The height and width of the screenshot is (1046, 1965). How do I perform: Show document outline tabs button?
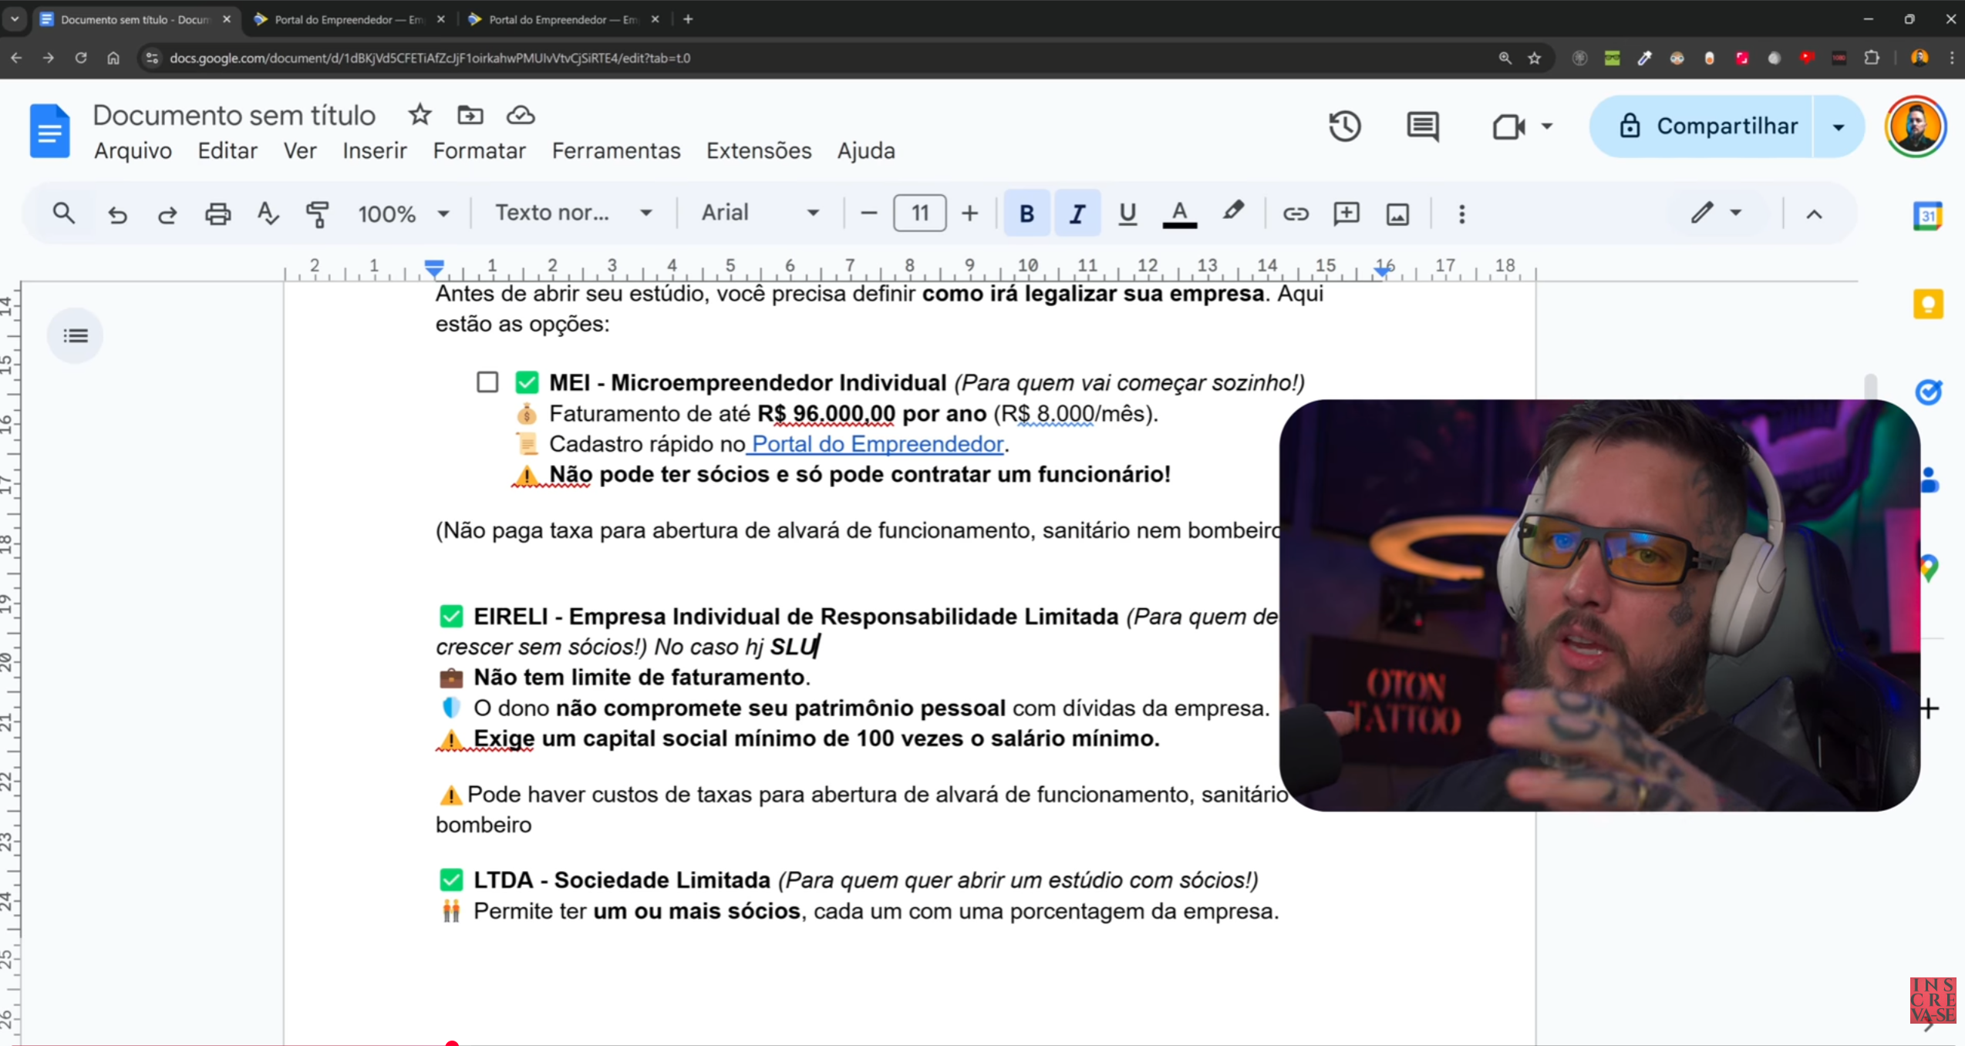coord(75,335)
